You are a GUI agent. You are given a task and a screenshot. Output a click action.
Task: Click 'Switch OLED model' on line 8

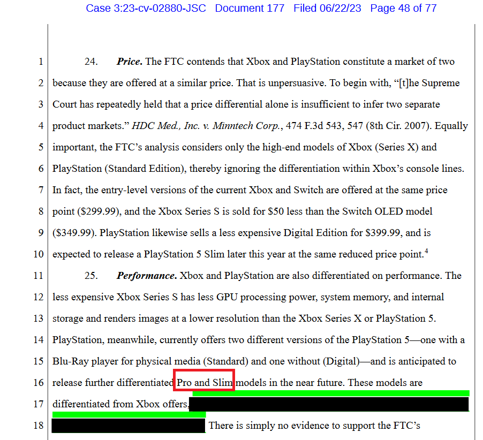click(x=387, y=211)
